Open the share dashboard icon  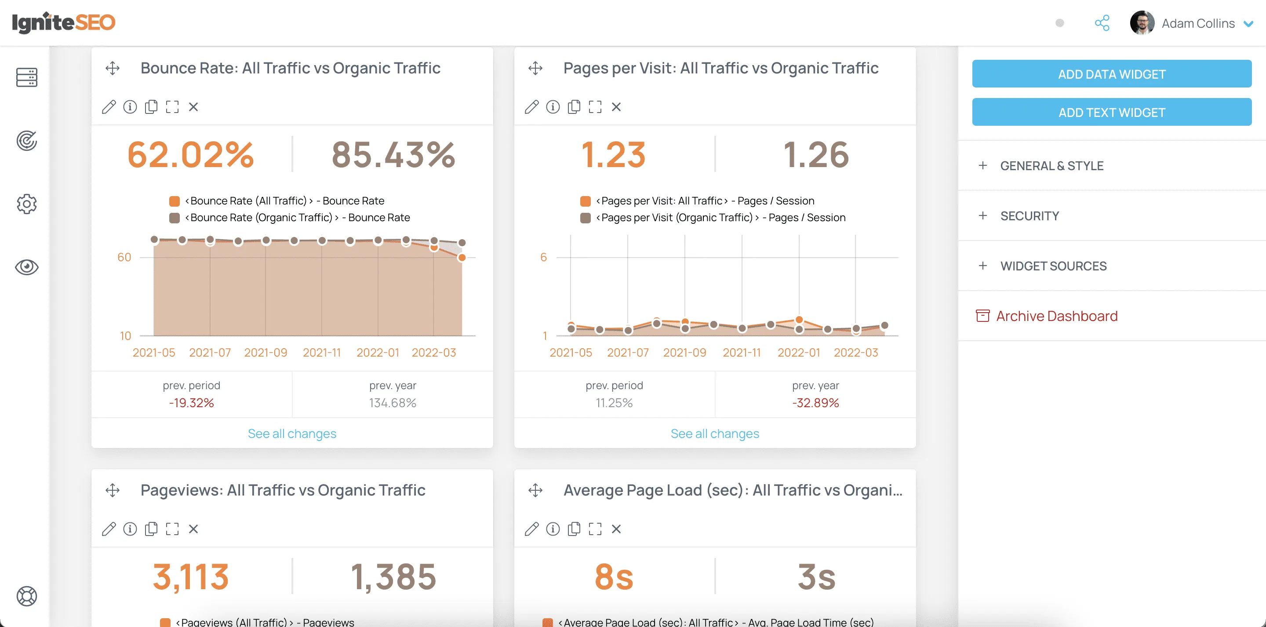pyautogui.click(x=1102, y=22)
